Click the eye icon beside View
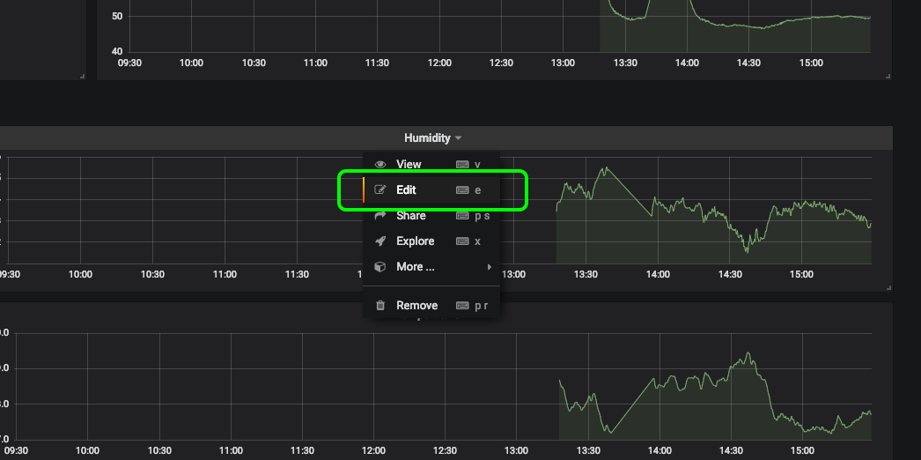 point(380,165)
